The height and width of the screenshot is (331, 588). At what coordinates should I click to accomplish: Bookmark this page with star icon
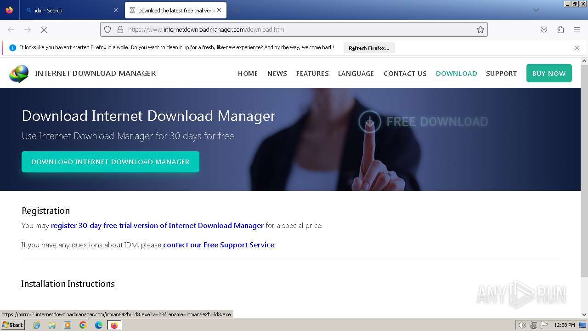tap(481, 29)
